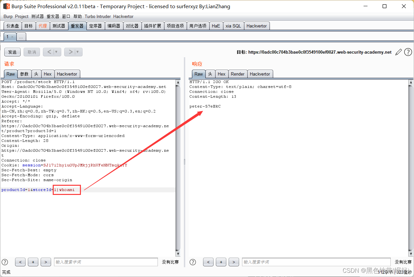Switch to the 项目选项 tab
Viewport: 414px width, 277px height.
175,26
